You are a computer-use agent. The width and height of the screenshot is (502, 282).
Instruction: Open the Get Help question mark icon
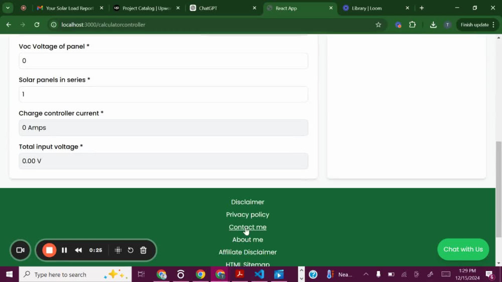(x=313, y=274)
